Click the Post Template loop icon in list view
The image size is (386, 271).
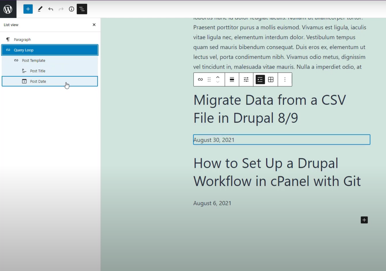point(16,61)
